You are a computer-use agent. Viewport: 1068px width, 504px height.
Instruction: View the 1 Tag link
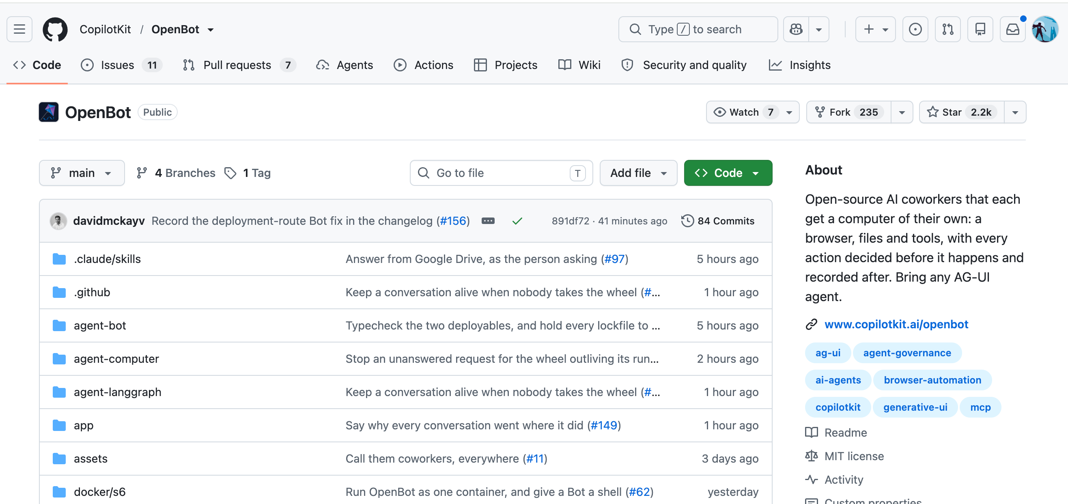[248, 173]
